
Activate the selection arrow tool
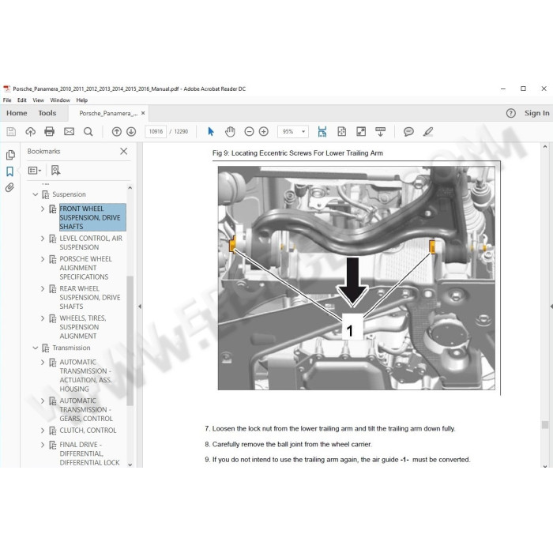[x=211, y=132]
